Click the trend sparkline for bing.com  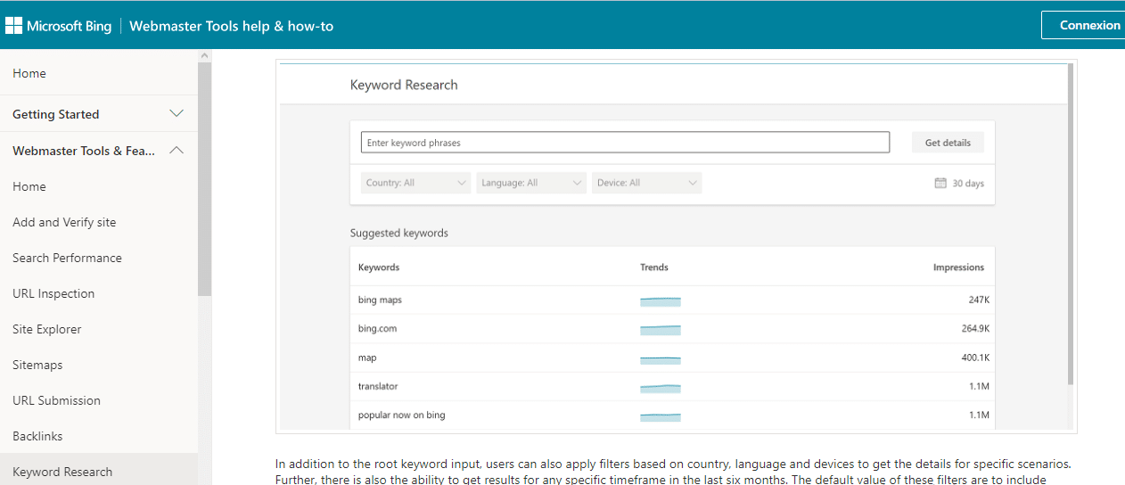pos(661,330)
